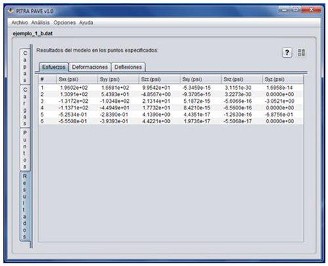Open the vertical Cargas side tab
Image resolution: width=328 pixels, height=266 pixels.
(25, 106)
